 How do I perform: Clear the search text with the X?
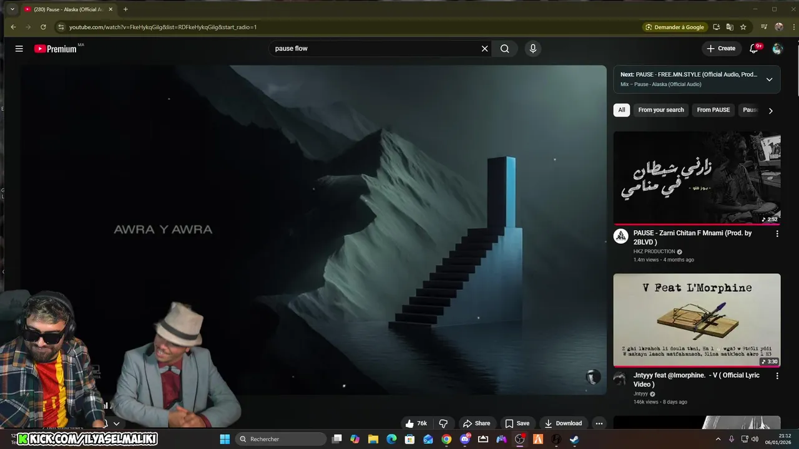coord(484,49)
